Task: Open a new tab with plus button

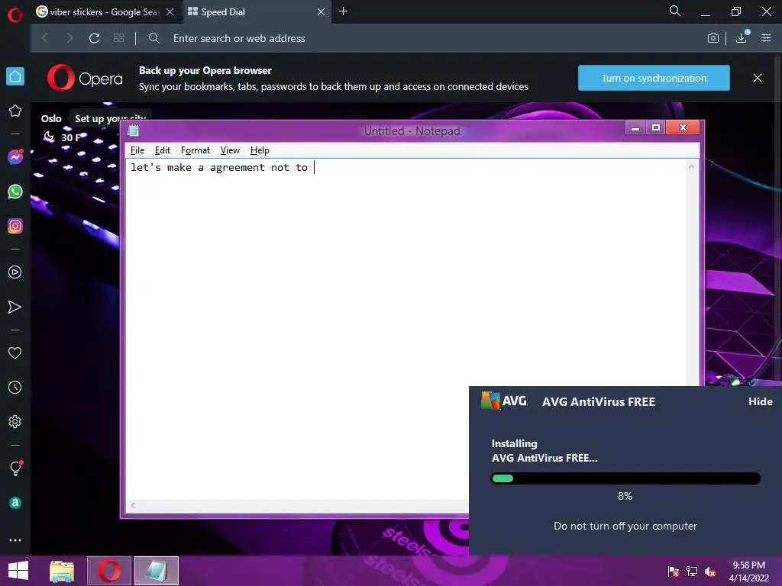Action: point(343,11)
